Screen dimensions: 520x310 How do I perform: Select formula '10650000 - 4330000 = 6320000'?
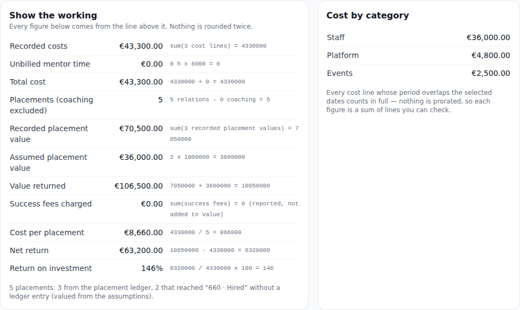220,250
